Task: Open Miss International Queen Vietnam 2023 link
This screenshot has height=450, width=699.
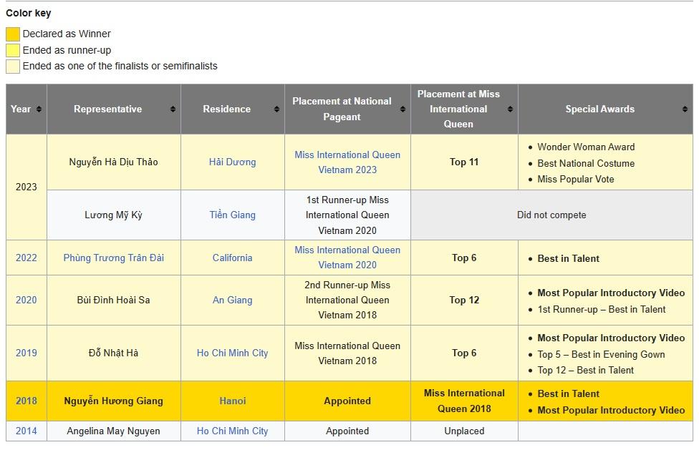Action: (x=347, y=162)
